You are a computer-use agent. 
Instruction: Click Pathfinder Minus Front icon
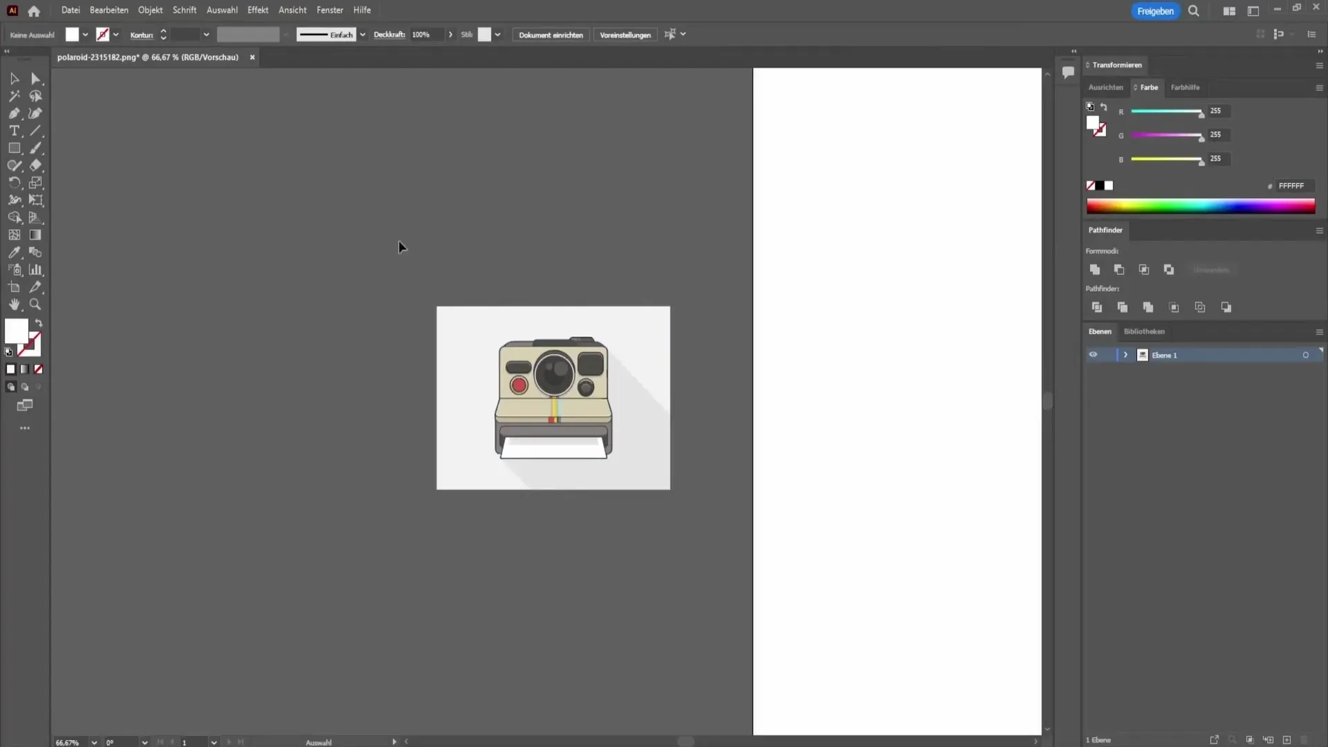pyautogui.click(x=1119, y=270)
